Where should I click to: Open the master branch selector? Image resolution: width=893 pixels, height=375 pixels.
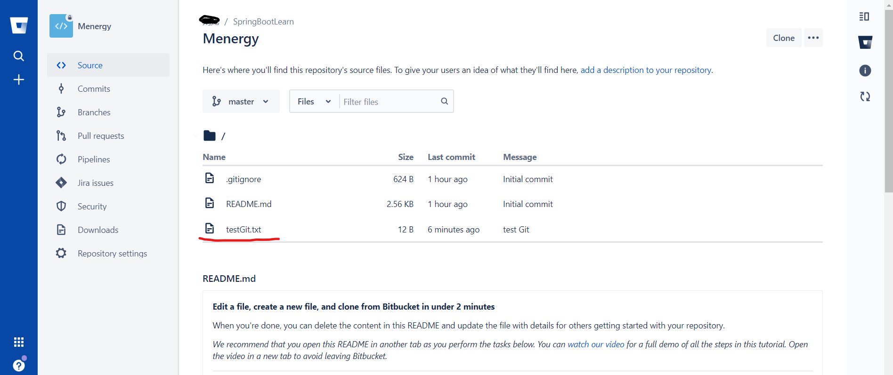[x=241, y=101]
